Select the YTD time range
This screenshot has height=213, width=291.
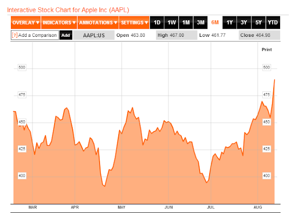[x=273, y=23]
